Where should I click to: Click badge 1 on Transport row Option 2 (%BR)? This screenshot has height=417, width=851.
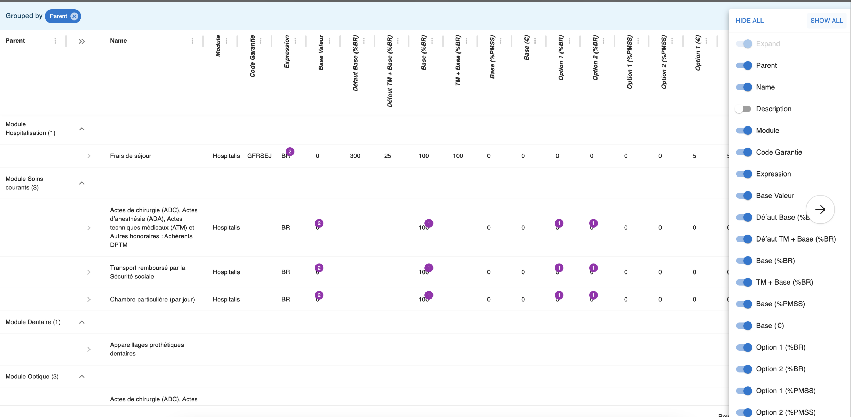pyautogui.click(x=593, y=268)
